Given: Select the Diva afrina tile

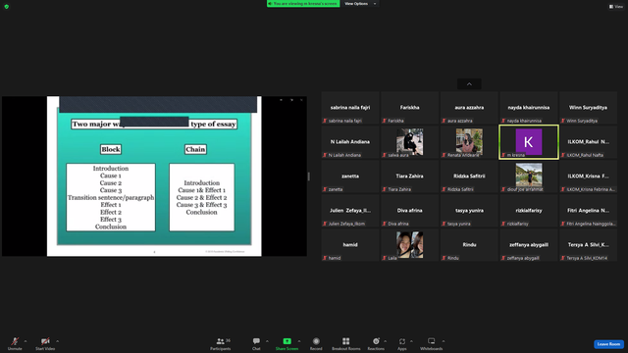Looking at the screenshot, I should [x=410, y=211].
